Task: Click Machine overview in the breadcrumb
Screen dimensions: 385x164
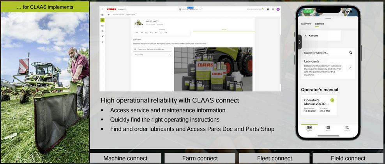Action: coord(118,15)
